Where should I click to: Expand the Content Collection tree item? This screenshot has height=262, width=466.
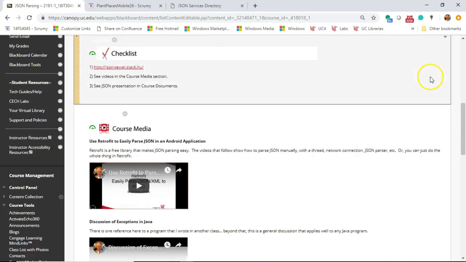coord(4,197)
